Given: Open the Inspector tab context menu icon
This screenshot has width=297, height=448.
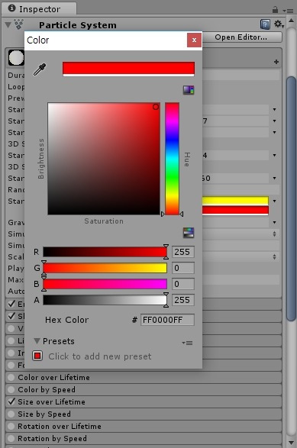Looking at the screenshot, I should (x=288, y=11).
